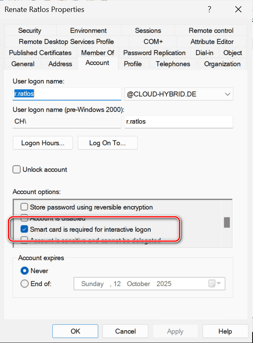Expand the UPN suffix domain dropdown
The width and height of the screenshot is (253, 343).
(227, 94)
